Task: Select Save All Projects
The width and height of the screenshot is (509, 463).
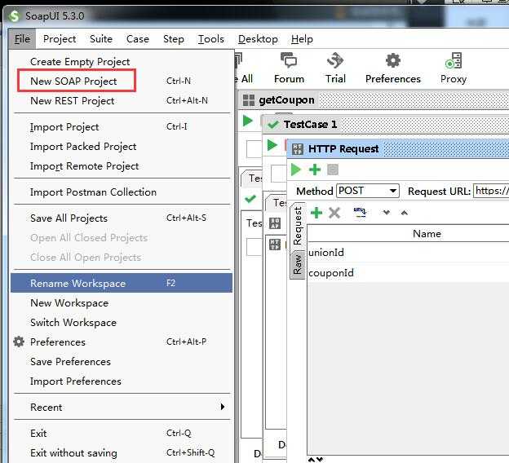Action: pyautogui.click(x=122, y=218)
